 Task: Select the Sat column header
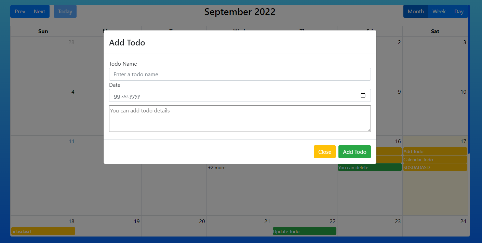click(435, 31)
